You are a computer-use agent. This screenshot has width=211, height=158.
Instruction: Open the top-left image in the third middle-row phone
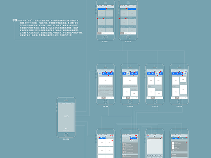[x=151, y=81]
